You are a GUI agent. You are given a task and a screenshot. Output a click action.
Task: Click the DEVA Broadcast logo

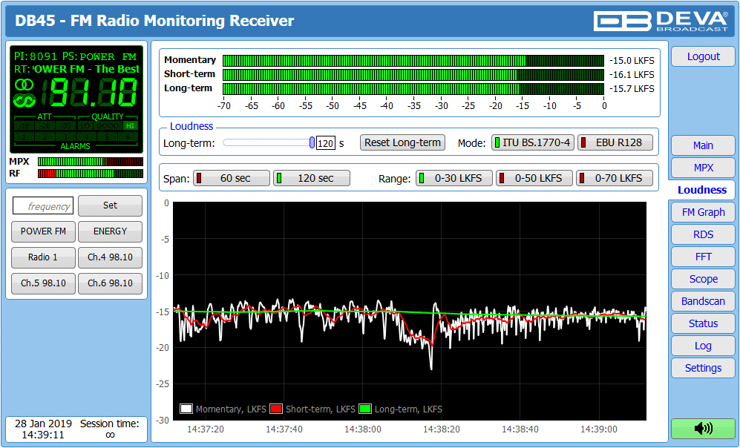(663, 21)
